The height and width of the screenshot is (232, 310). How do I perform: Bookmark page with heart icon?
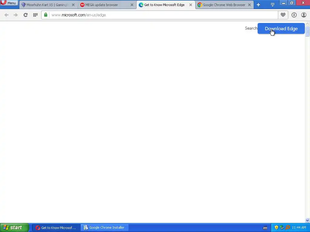[x=283, y=15]
